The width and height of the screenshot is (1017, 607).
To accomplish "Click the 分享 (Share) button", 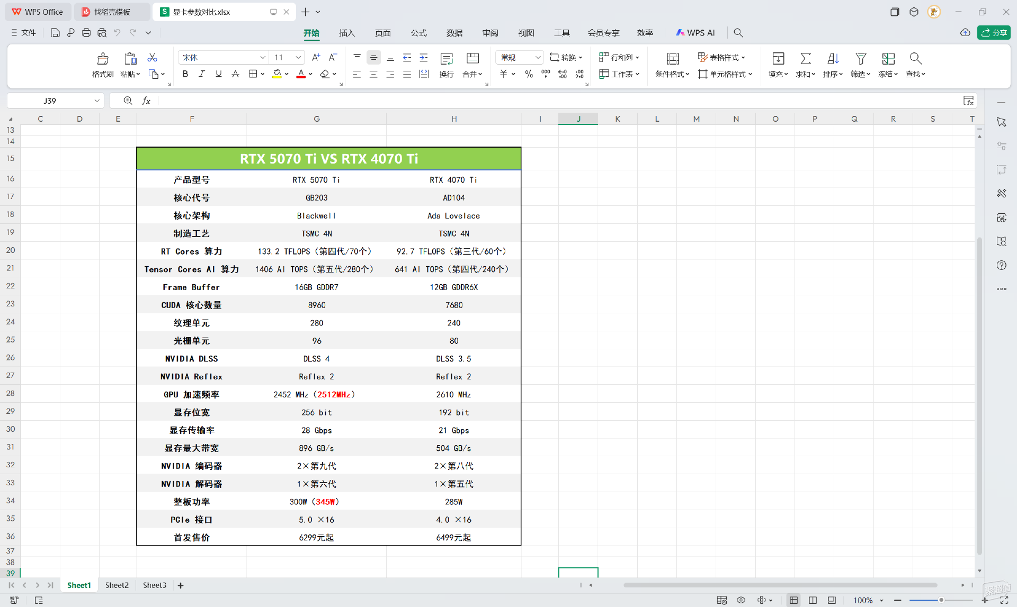I will 994,33.
